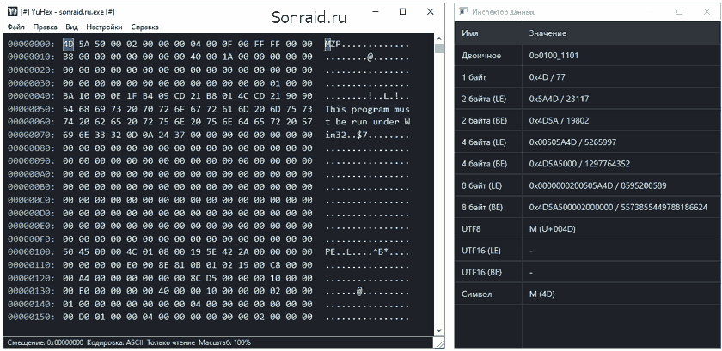Click status bar 'Масштаб: 100%'
This screenshot has height=351, width=722.
pos(225,342)
